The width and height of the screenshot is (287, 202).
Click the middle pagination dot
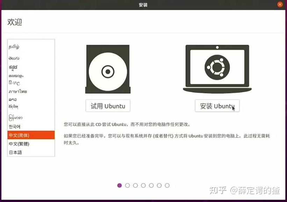[144, 185]
